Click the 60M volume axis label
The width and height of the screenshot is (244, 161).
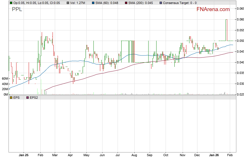[x=5, y=79]
